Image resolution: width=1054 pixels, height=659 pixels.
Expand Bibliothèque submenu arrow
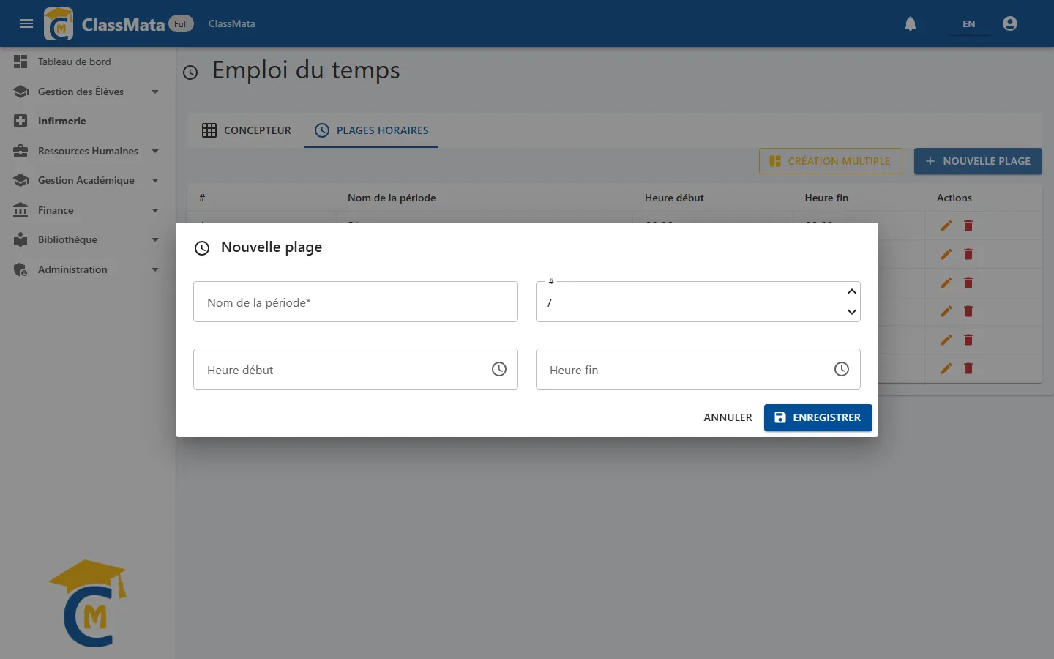[155, 239]
